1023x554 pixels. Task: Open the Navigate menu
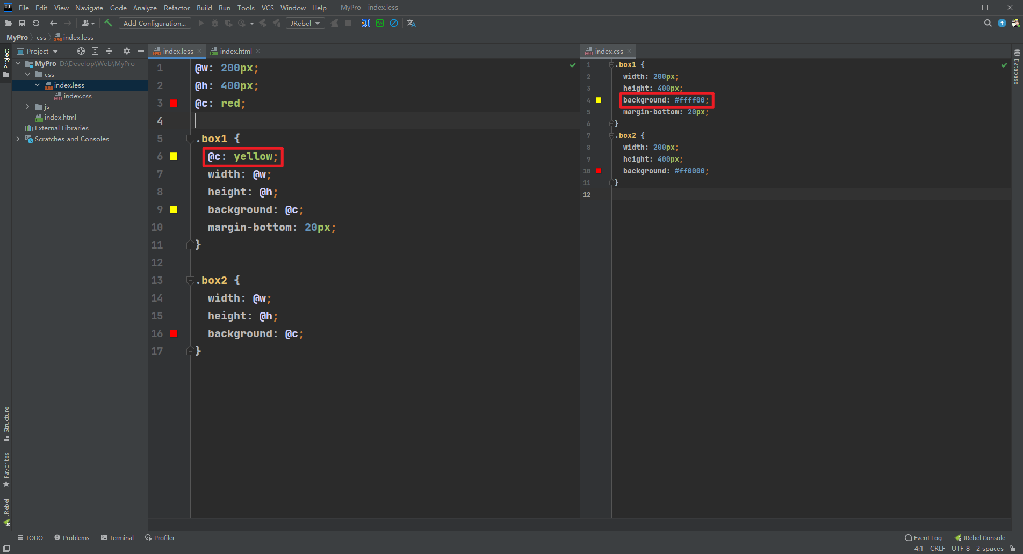coord(89,8)
